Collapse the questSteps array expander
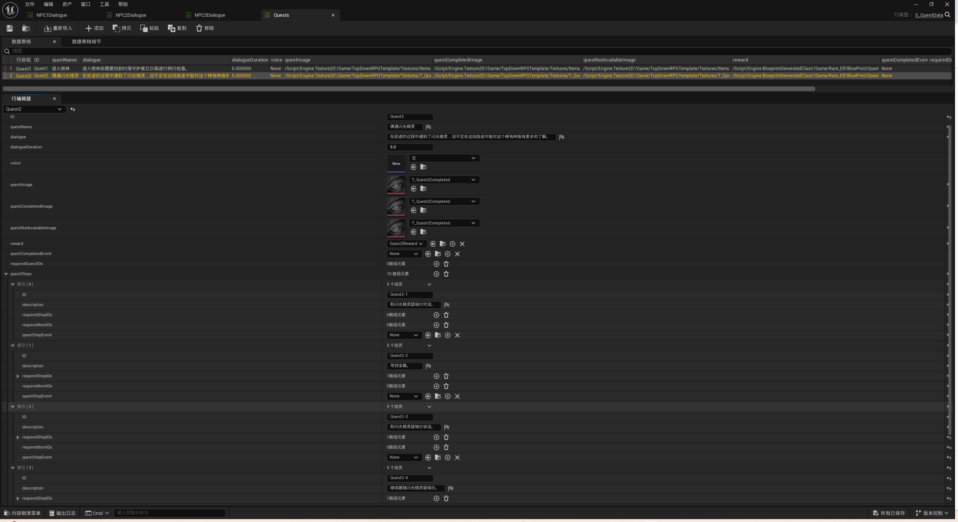 [6, 274]
